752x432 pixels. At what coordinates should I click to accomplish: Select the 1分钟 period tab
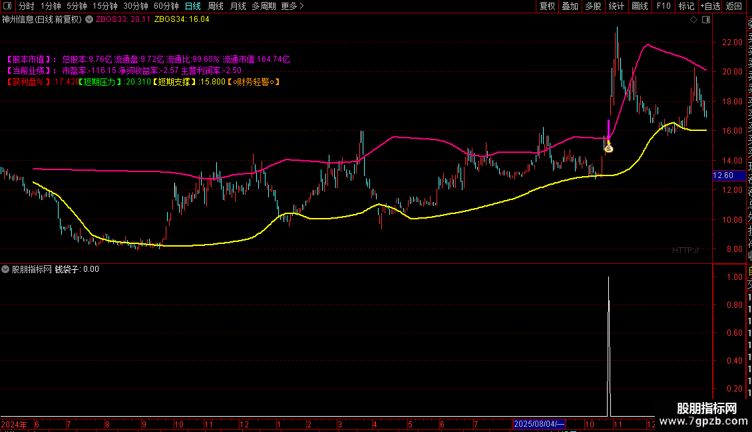(x=51, y=6)
